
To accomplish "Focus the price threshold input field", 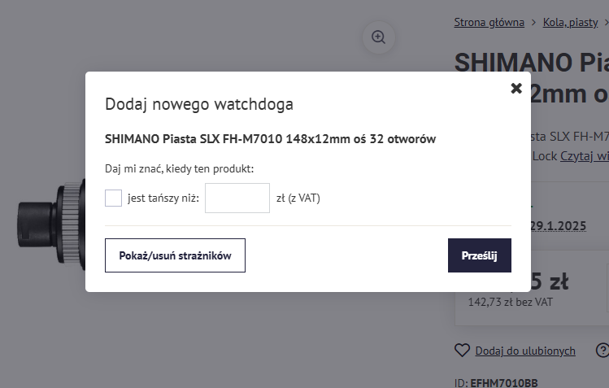I will coord(237,198).
